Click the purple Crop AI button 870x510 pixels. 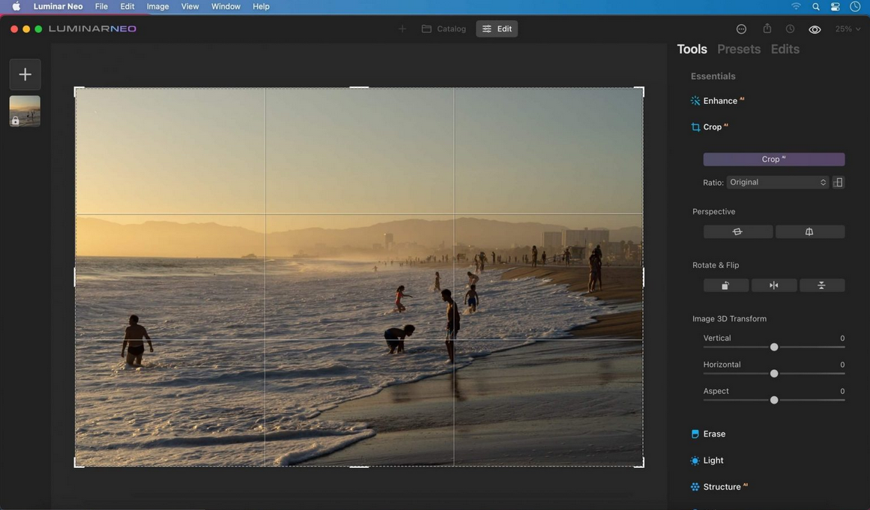[774, 159]
